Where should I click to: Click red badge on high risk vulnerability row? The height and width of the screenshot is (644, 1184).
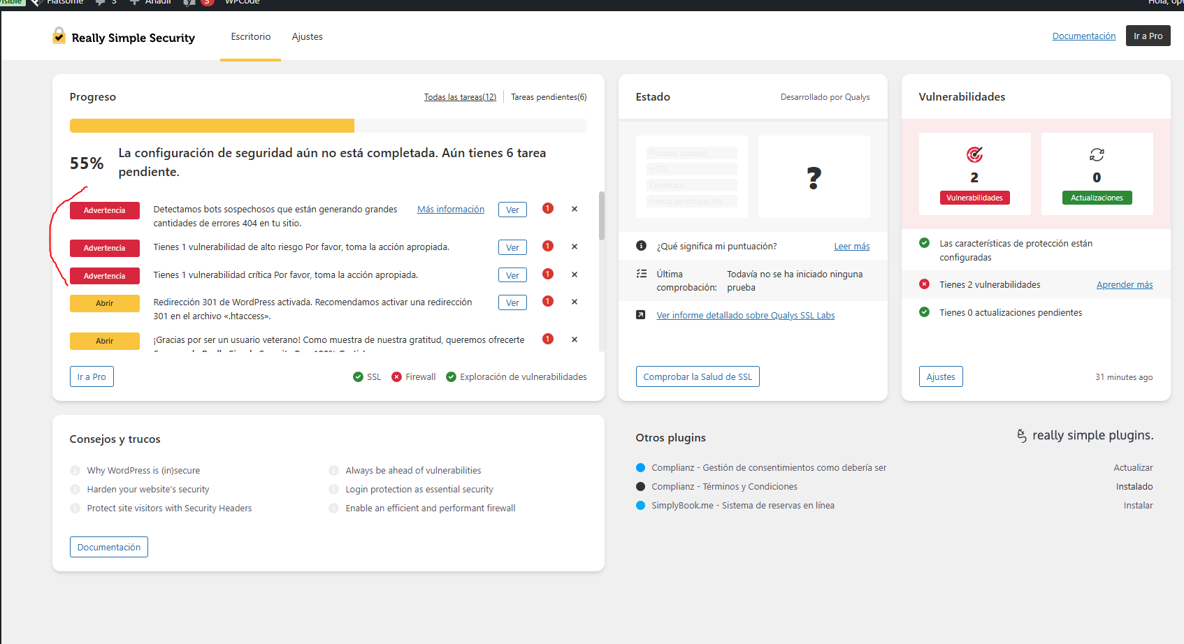pos(548,246)
